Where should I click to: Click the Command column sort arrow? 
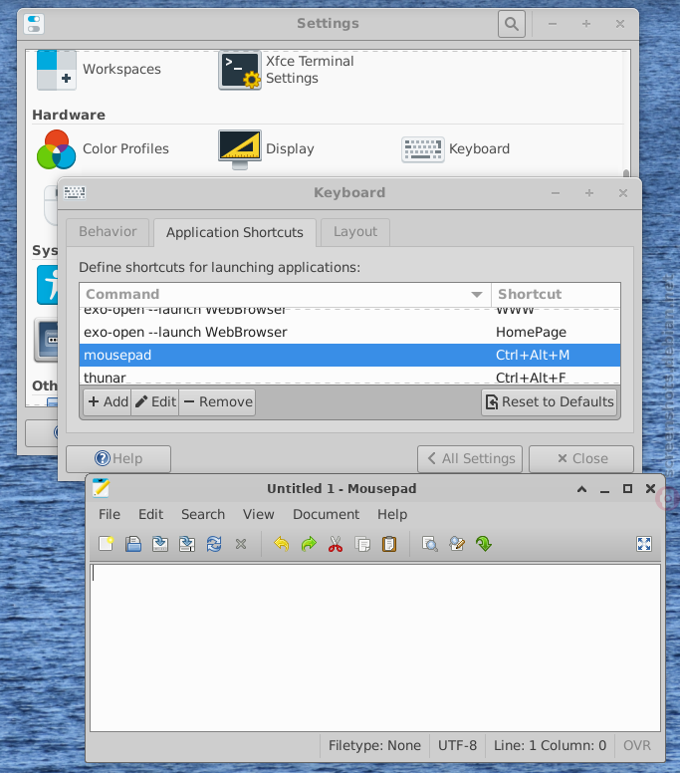477,294
